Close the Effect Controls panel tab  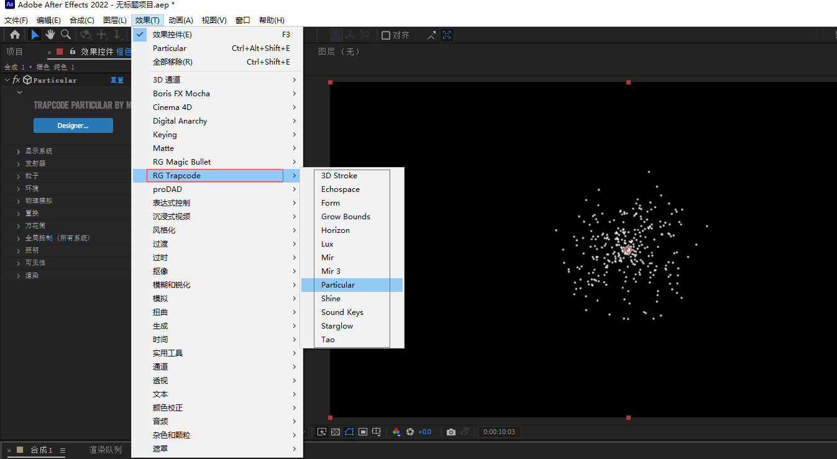[50, 52]
